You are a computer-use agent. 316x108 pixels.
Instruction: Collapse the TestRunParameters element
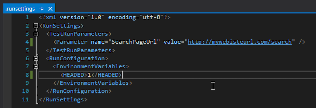(x=36, y=34)
